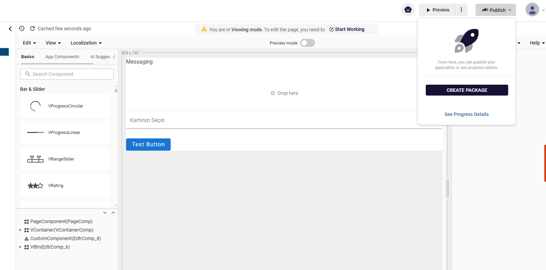Open the user avatar account menu
Image resolution: width=546 pixels, height=270 pixels.
tap(532, 10)
